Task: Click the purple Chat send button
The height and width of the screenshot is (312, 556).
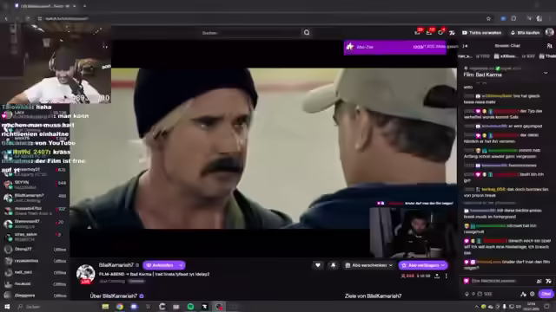Action: pyautogui.click(x=546, y=294)
